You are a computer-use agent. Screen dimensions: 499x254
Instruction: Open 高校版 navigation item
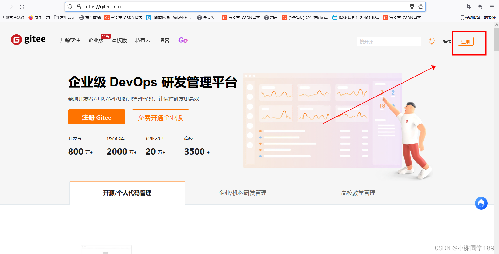pyautogui.click(x=119, y=40)
